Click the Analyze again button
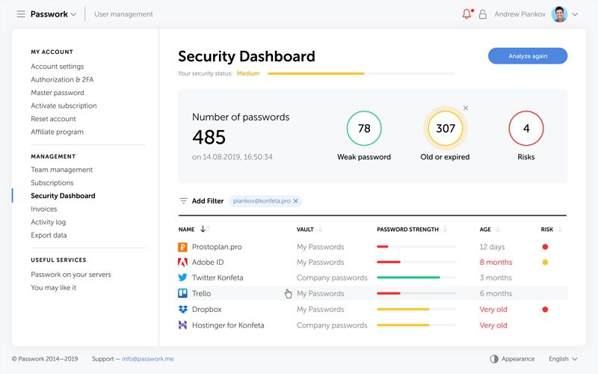 528,56
